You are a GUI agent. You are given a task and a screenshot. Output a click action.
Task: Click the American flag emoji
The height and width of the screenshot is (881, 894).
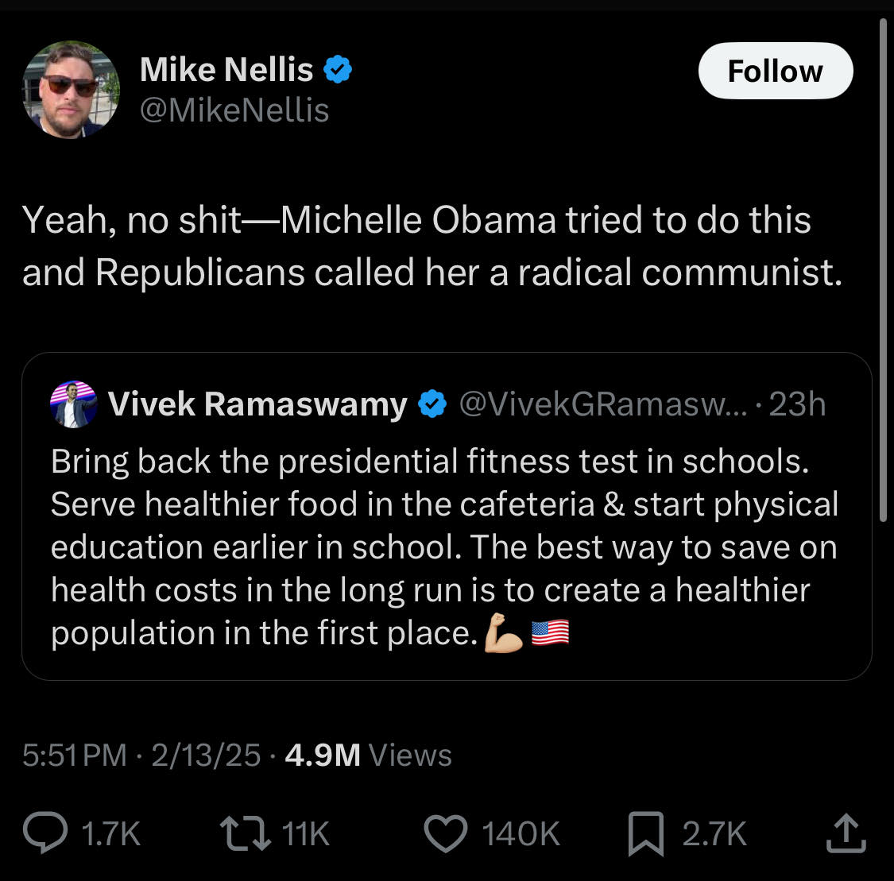tap(551, 632)
